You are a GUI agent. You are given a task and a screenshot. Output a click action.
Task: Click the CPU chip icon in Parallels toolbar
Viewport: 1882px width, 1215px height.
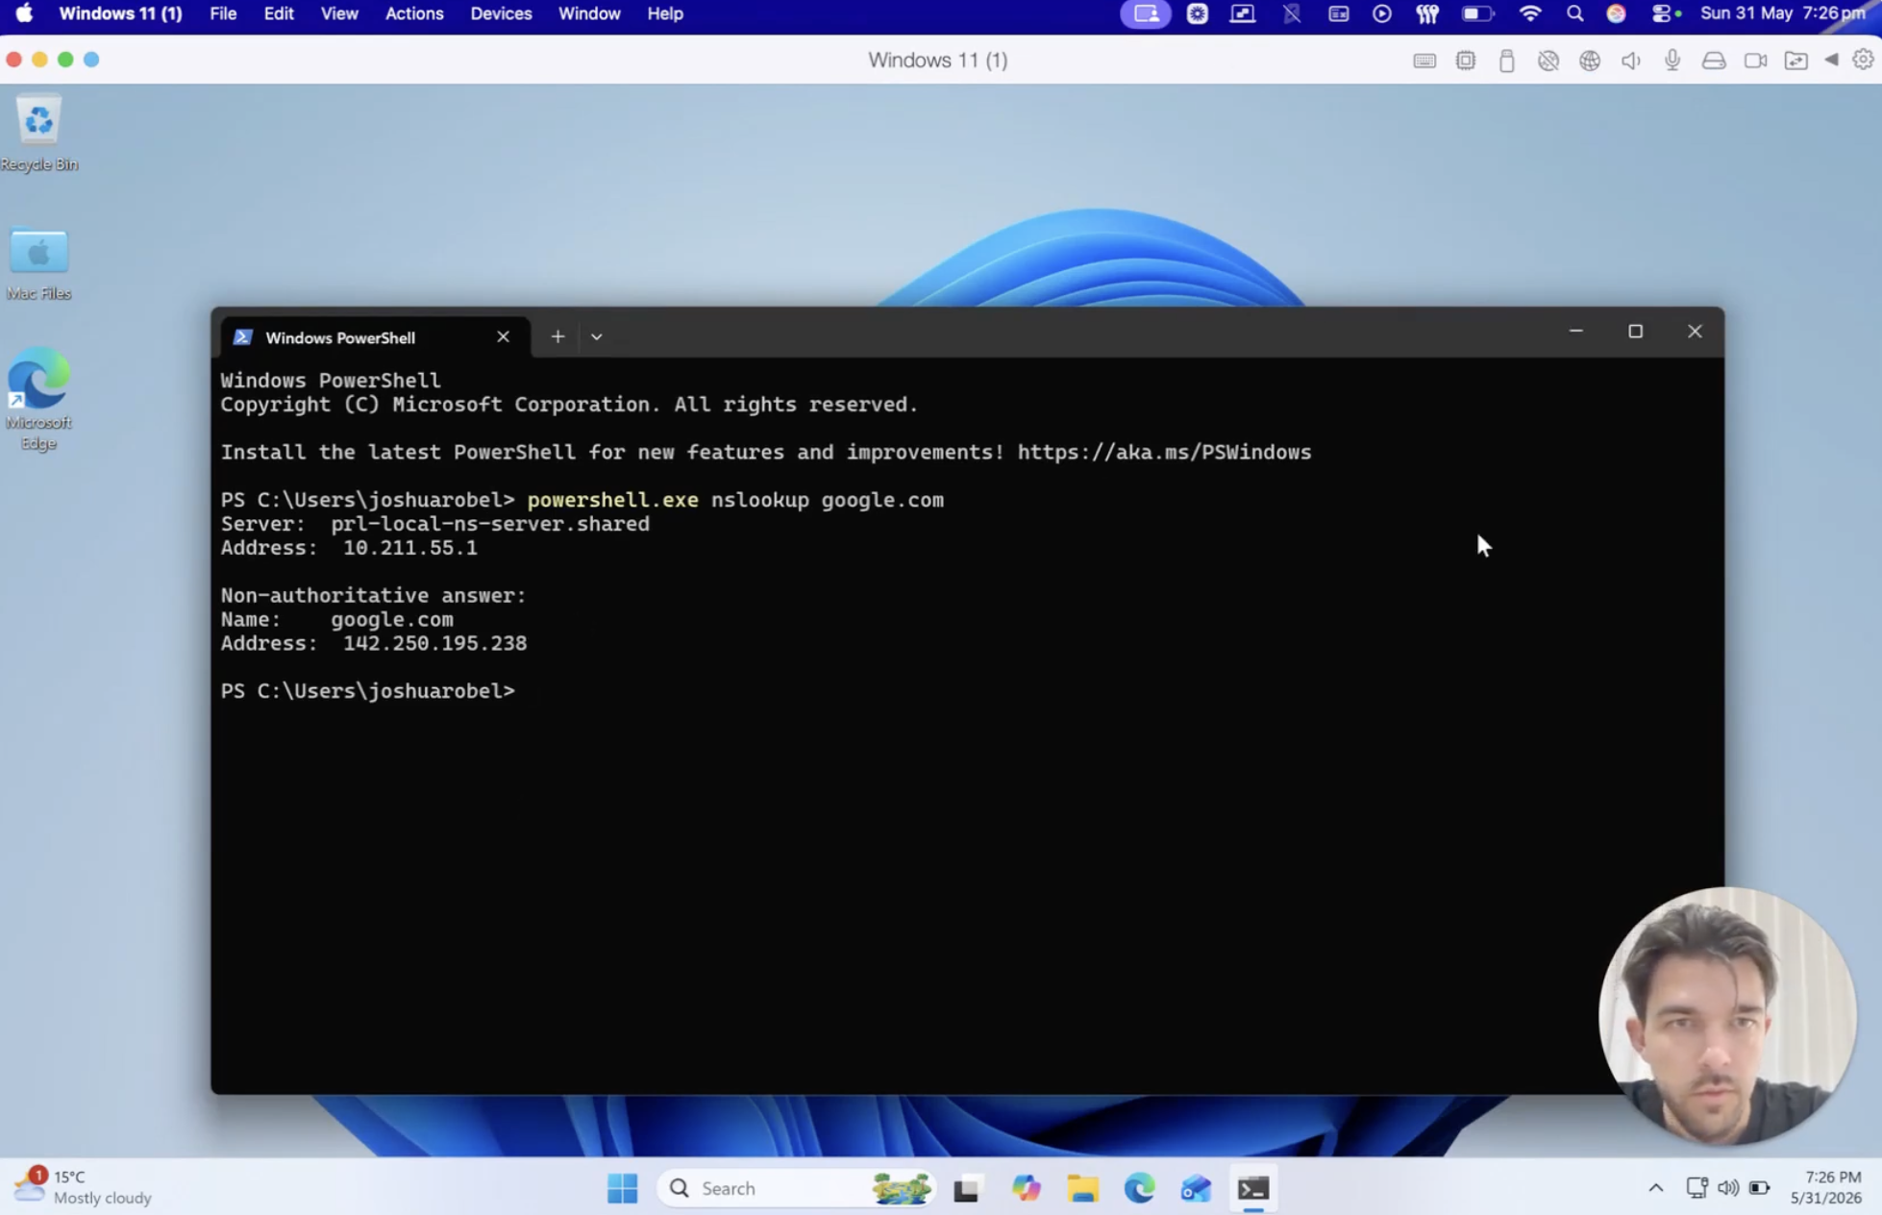[1466, 61]
